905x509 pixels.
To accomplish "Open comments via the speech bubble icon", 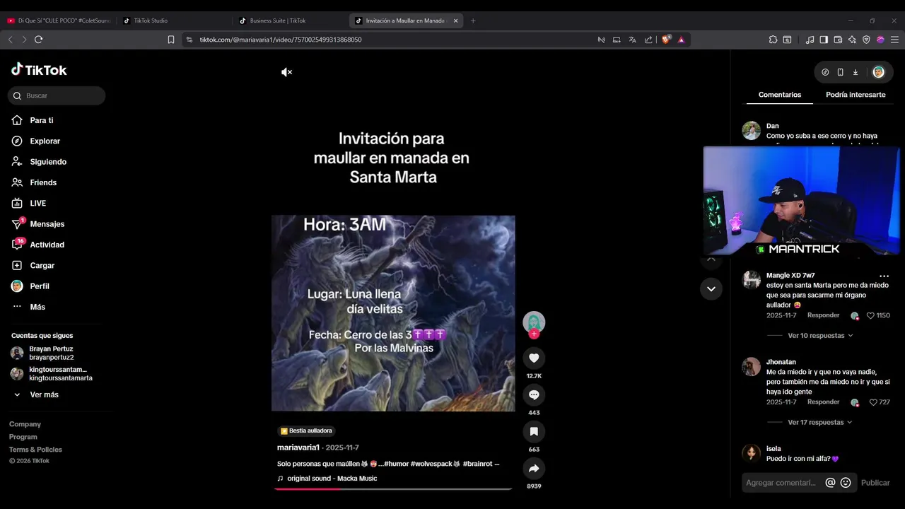I will (534, 394).
